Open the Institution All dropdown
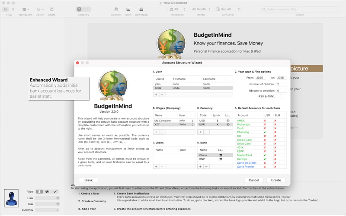Screen dimensions: 346x216 (x=177, y=9)
